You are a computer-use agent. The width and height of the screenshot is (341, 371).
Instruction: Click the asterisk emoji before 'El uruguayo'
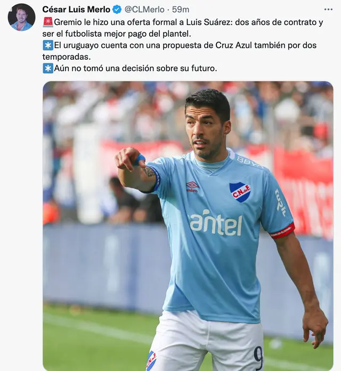pyautogui.click(x=48, y=45)
